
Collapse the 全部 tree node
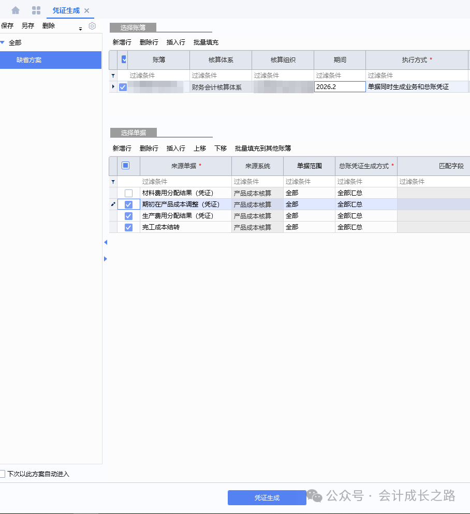click(3, 42)
